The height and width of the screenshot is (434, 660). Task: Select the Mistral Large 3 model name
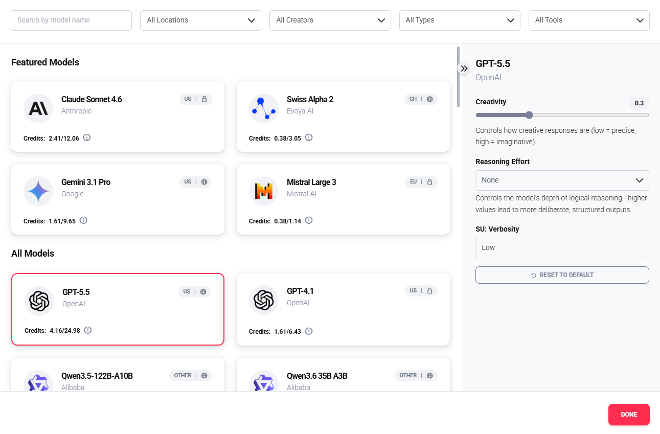pos(311,182)
